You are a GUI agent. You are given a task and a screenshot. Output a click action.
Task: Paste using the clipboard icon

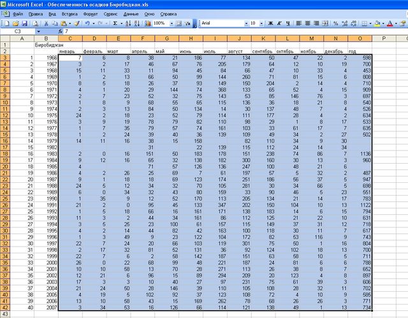(x=64, y=24)
